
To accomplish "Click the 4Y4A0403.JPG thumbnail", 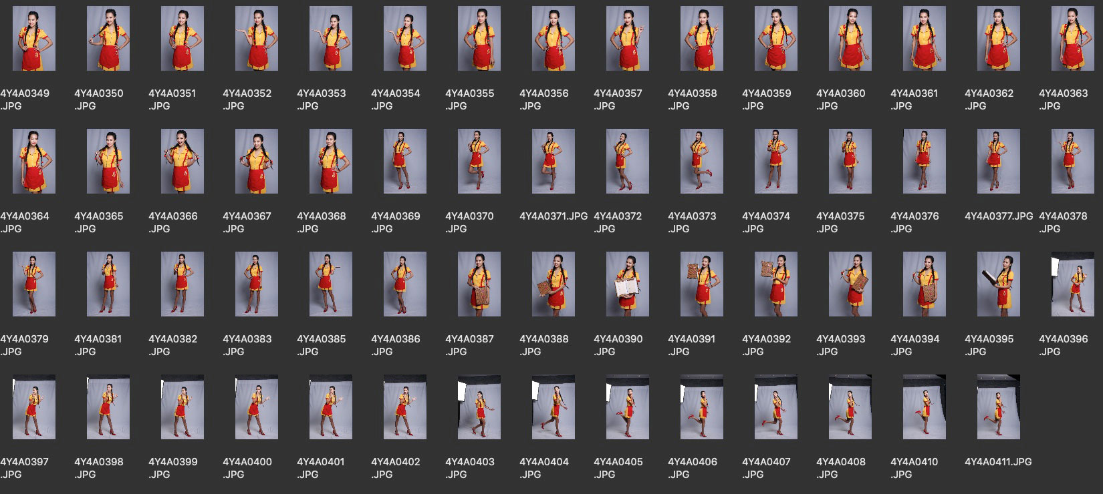I will [x=479, y=407].
